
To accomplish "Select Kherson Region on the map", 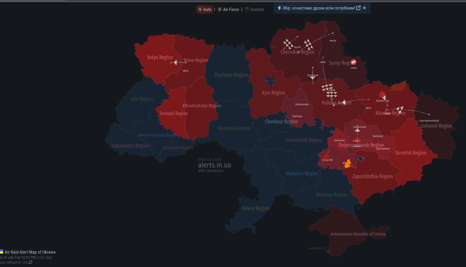I will click(332, 195).
